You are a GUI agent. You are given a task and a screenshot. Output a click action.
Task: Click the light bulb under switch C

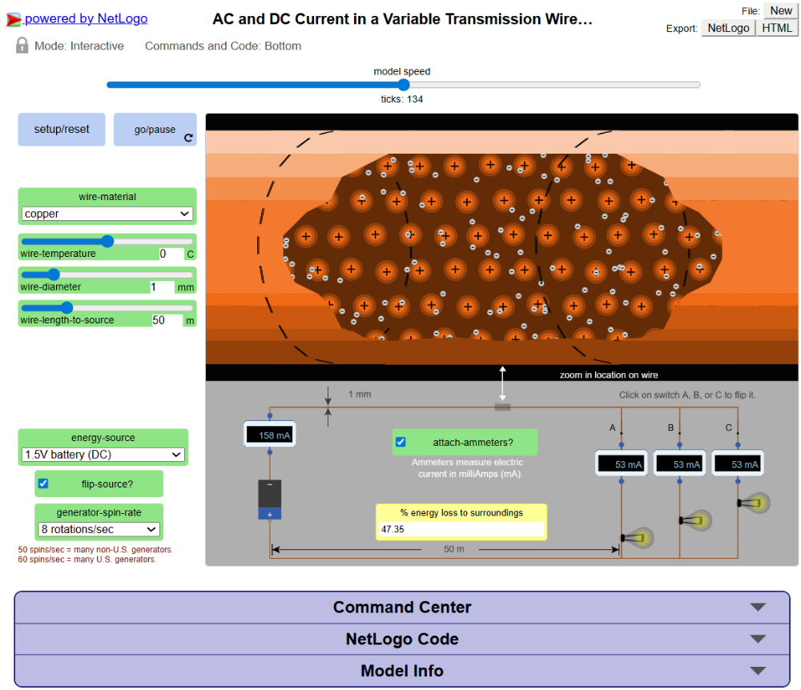[x=755, y=503]
